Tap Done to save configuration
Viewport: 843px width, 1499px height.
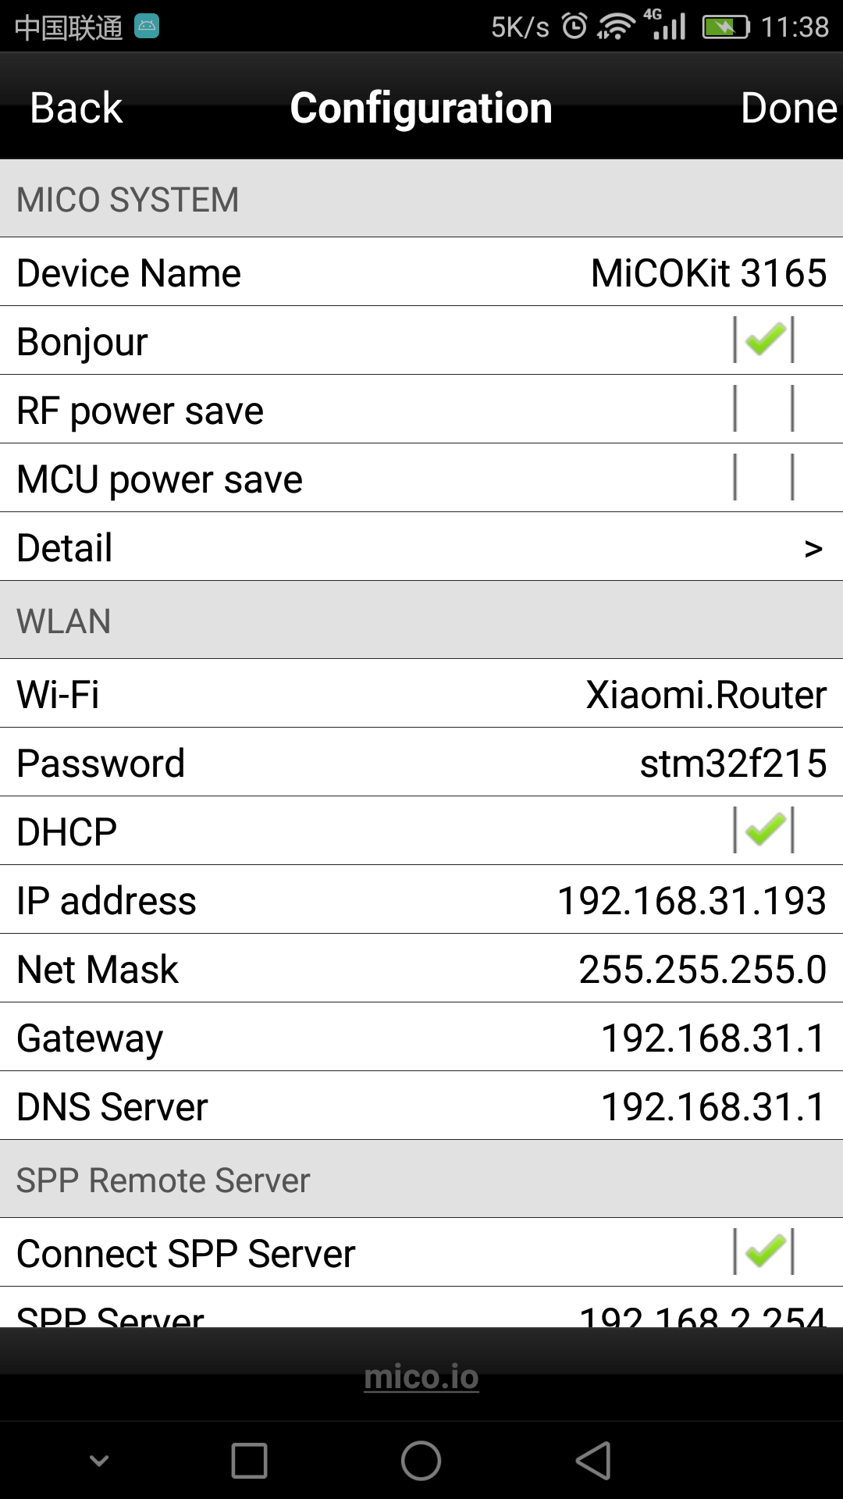coord(787,107)
